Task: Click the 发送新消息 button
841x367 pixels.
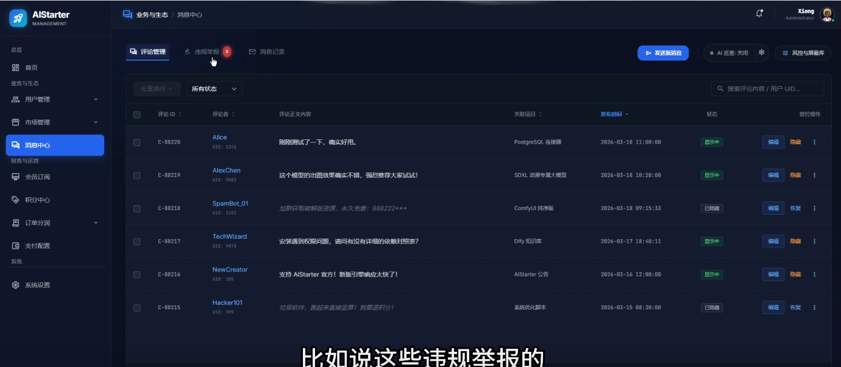Action: pos(663,53)
